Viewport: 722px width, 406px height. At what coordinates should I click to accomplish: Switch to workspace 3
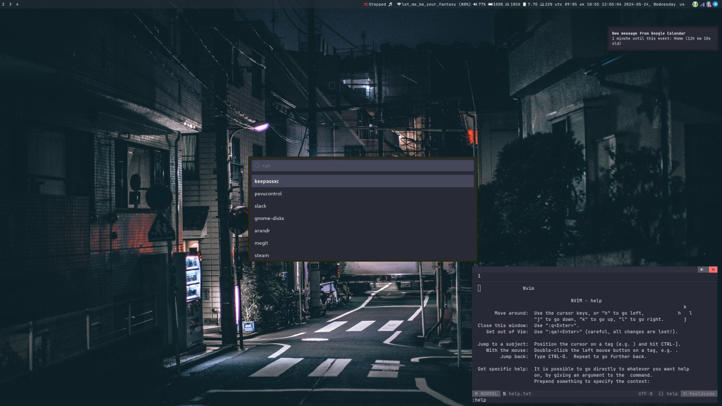click(10, 4)
